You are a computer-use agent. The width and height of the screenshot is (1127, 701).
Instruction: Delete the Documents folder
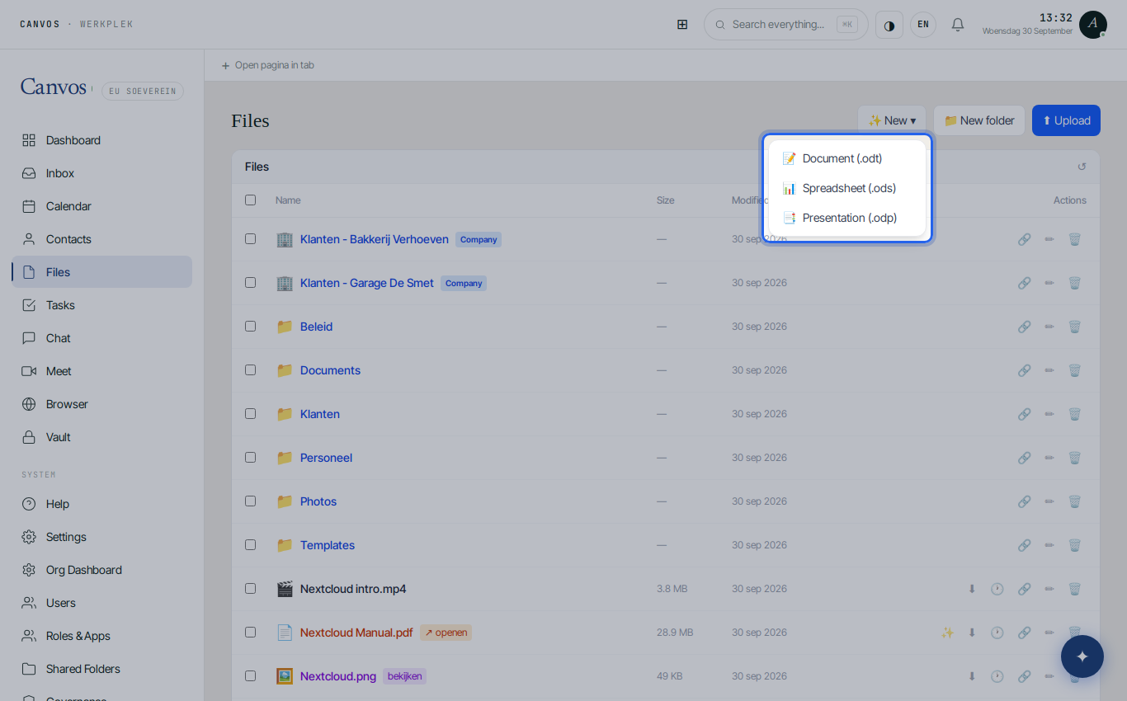1074,370
